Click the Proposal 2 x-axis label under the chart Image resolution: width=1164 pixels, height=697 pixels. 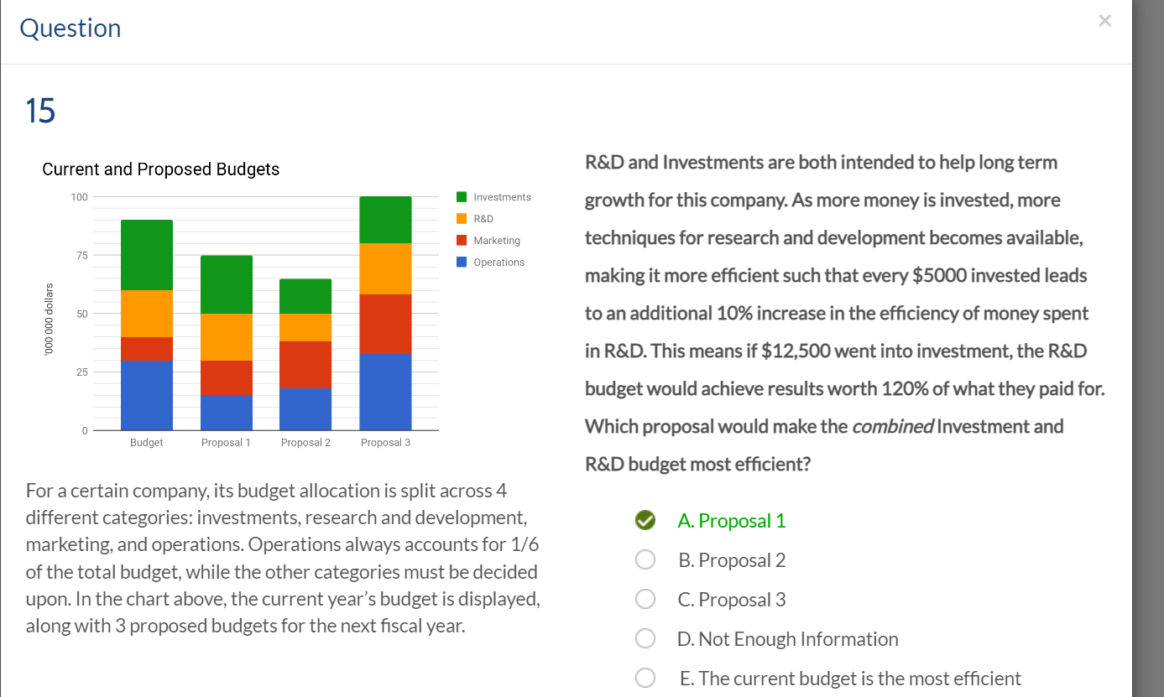(305, 442)
